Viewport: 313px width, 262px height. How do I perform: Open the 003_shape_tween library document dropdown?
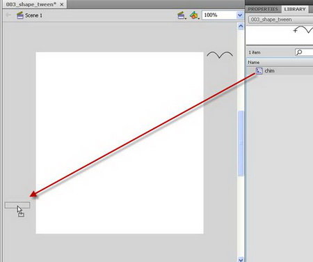tap(281, 20)
